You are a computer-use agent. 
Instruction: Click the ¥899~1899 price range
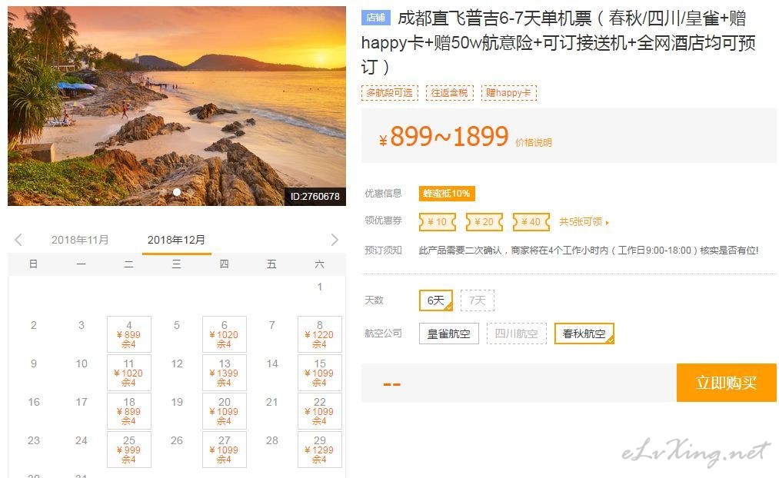444,137
